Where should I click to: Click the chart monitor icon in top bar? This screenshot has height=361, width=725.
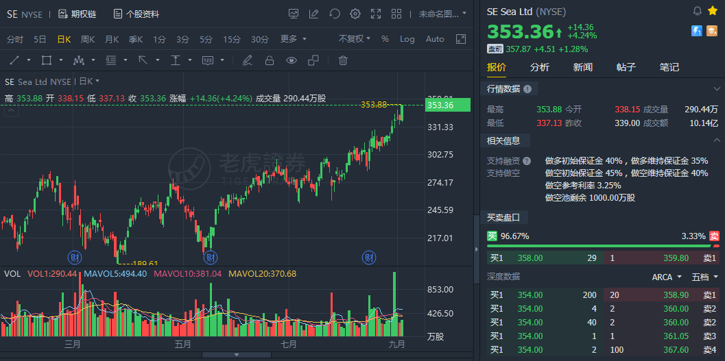(294, 14)
